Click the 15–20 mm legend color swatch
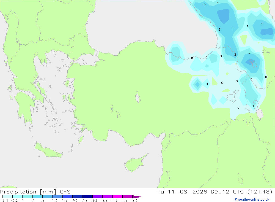This screenshot has height=202, width=275. tap(68, 196)
